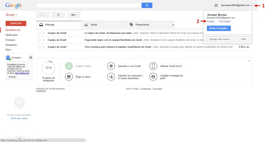Open the Borradores folder

[x=11, y=45]
